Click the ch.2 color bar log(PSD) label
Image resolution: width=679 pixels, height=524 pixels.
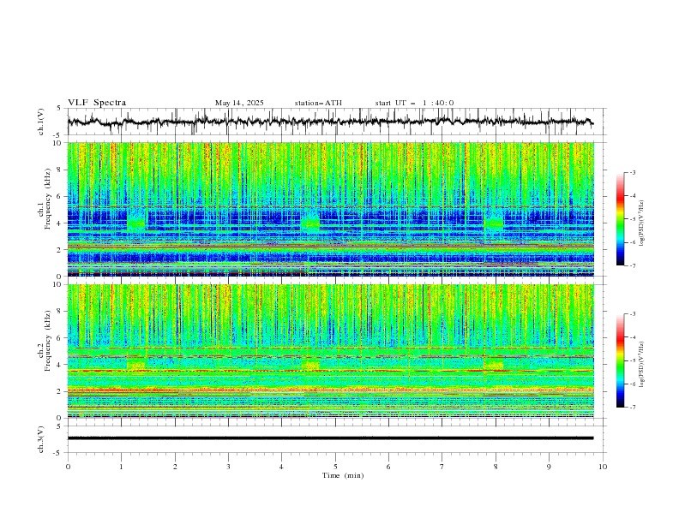click(641, 364)
